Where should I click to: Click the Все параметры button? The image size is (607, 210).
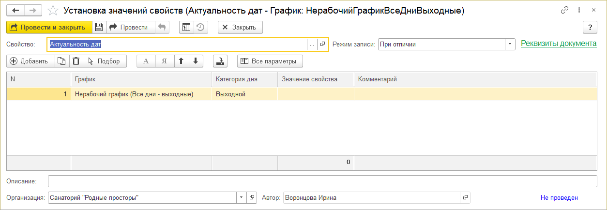click(x=270, y=61)
